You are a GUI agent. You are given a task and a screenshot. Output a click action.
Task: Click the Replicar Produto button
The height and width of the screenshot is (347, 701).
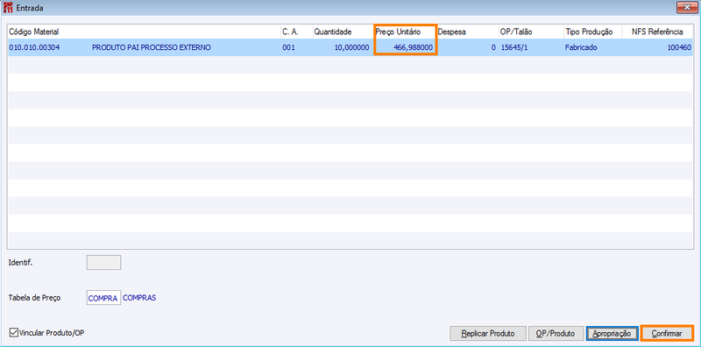coord(488,334)
